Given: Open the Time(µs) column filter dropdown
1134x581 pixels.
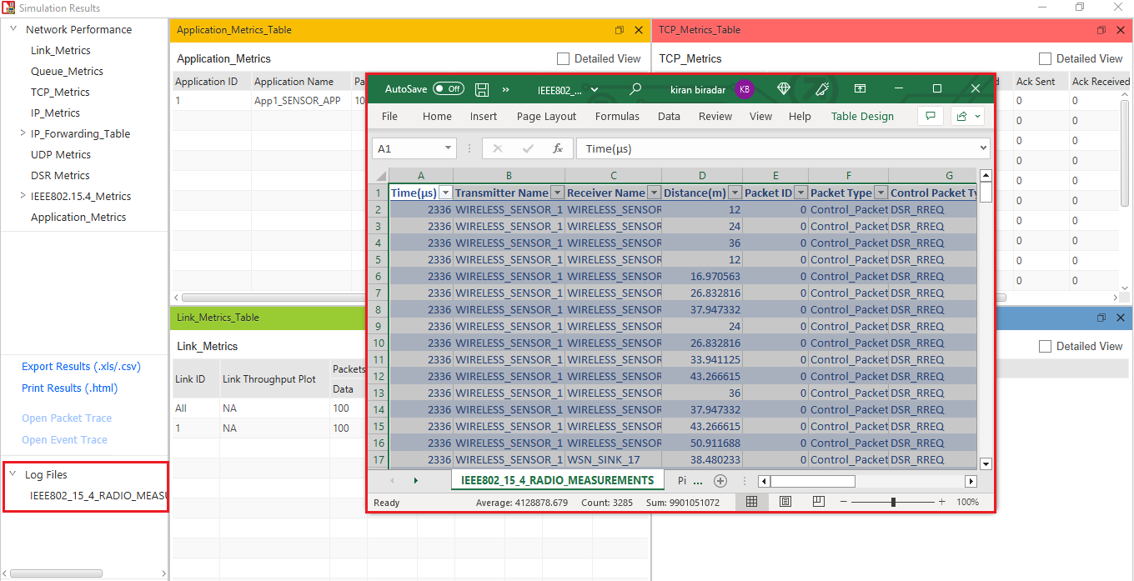Looking at the screenshot, I should (444, 193).
